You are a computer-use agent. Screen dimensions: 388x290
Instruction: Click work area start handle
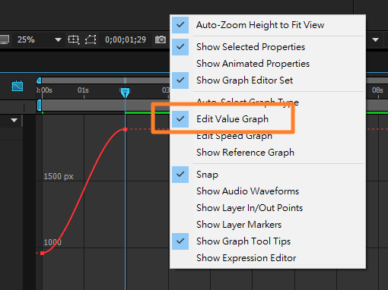pyautogui.click(x=39, y=106)
